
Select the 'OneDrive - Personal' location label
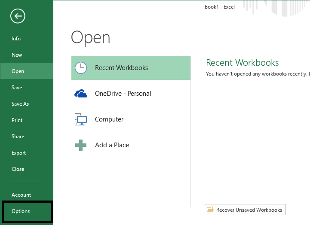tap(123, 94)
